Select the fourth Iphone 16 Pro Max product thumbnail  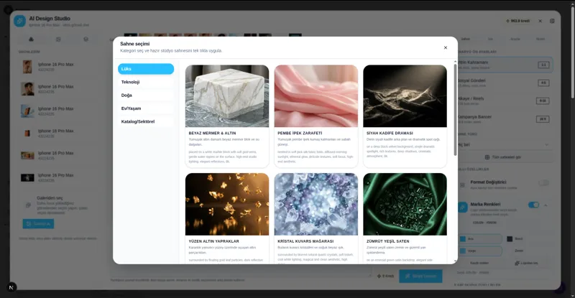27,134
